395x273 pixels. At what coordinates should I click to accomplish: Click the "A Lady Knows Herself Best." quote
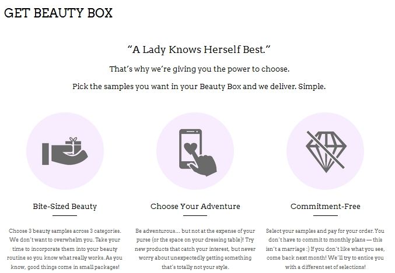199,49
